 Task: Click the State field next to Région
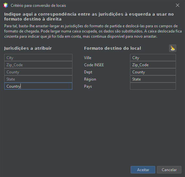pos(153,79)
